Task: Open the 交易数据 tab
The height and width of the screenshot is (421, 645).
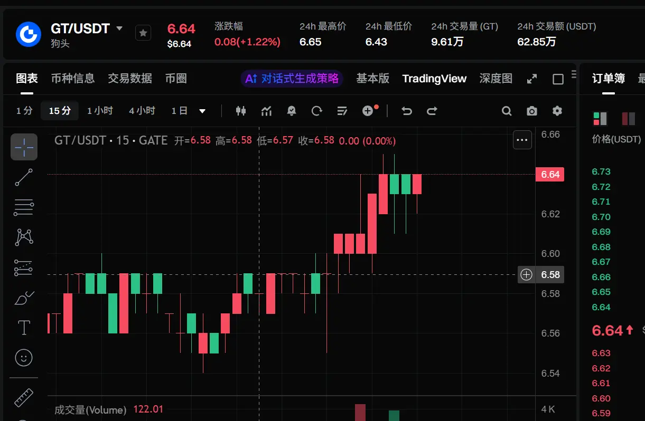Action: (x=130, y=79)
